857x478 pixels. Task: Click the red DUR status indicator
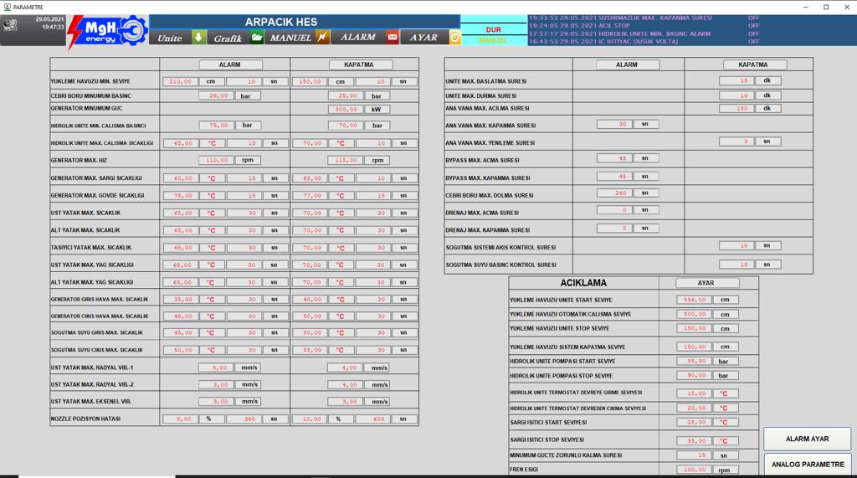[x=494, y=30]
